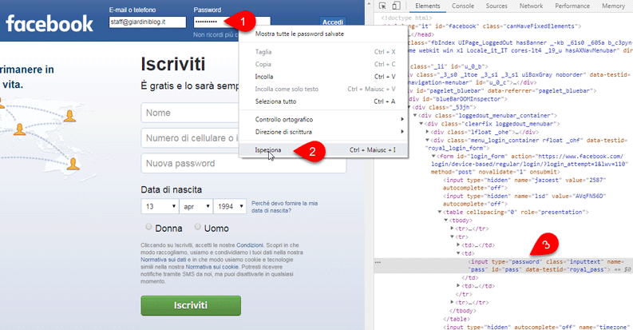The height and width of the screenshot is (330, 633).
Task: Collapse the menu_login_container div node
Action: (427, 140)
